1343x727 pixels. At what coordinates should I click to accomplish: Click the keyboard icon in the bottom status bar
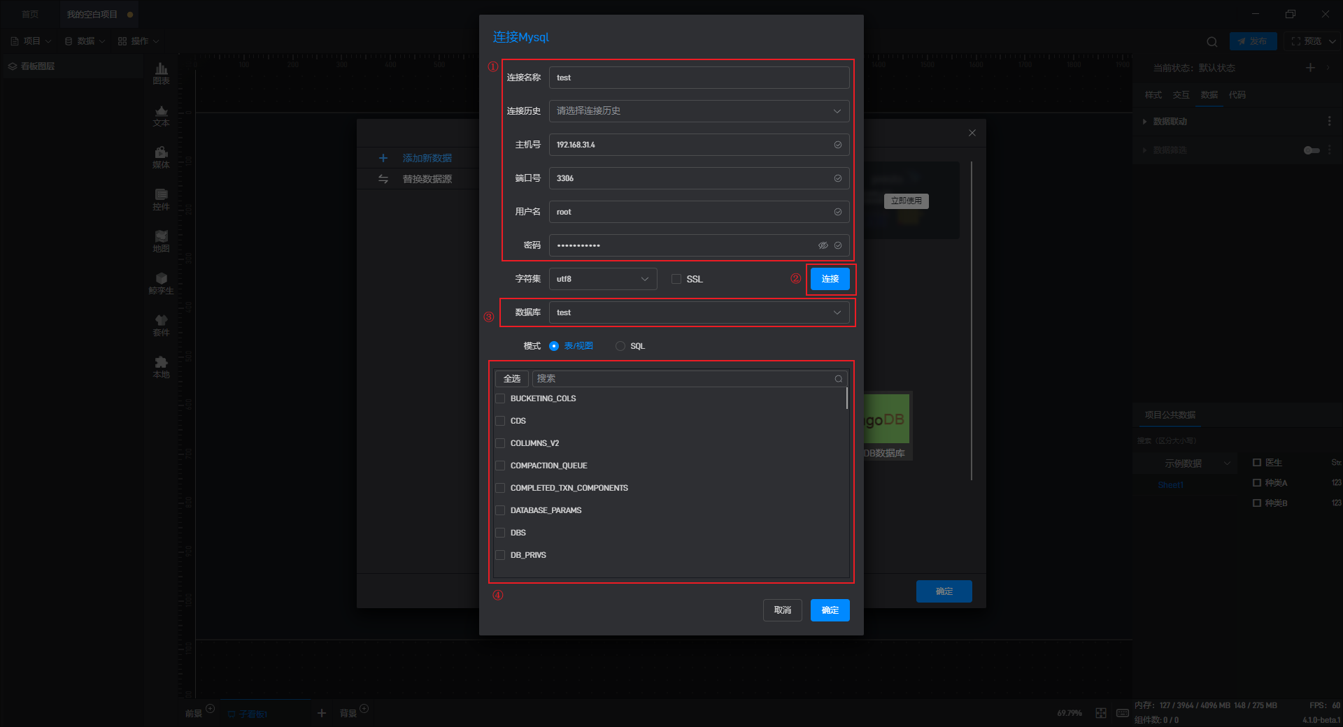(1123, 713)
